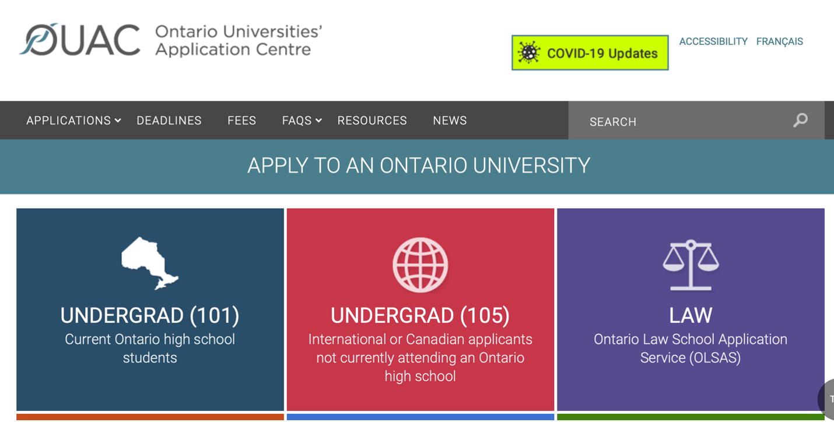Open the Applications menu
The image size is (834, 422).
coord(69,121)
